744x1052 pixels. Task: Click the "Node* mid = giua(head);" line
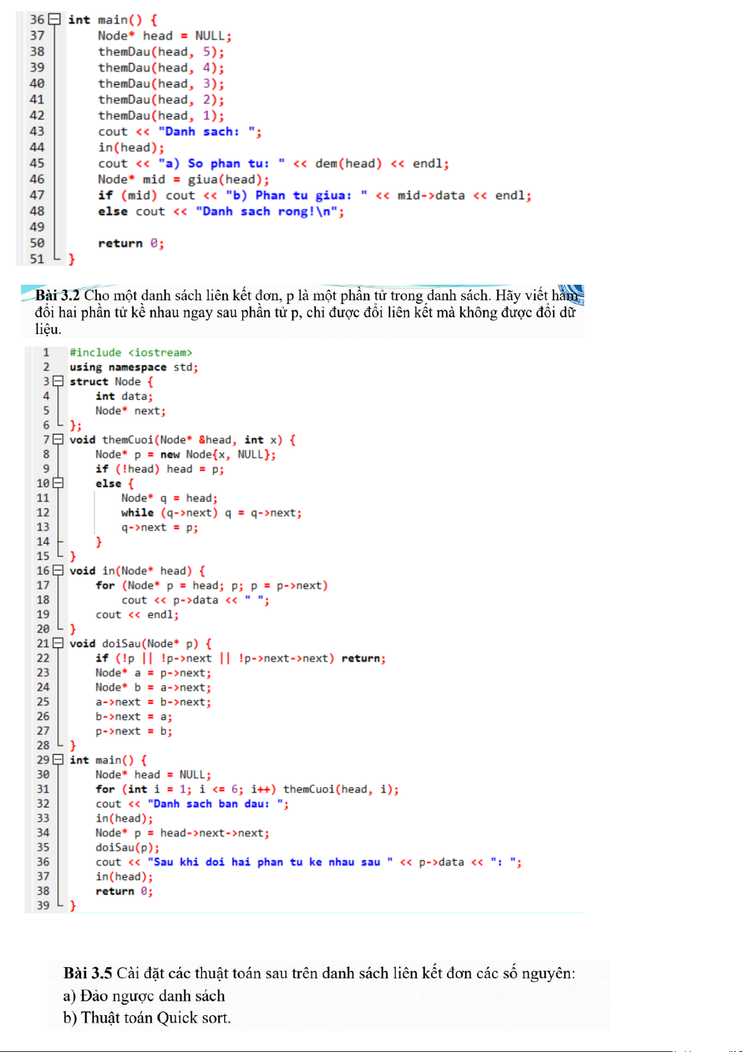183,180
